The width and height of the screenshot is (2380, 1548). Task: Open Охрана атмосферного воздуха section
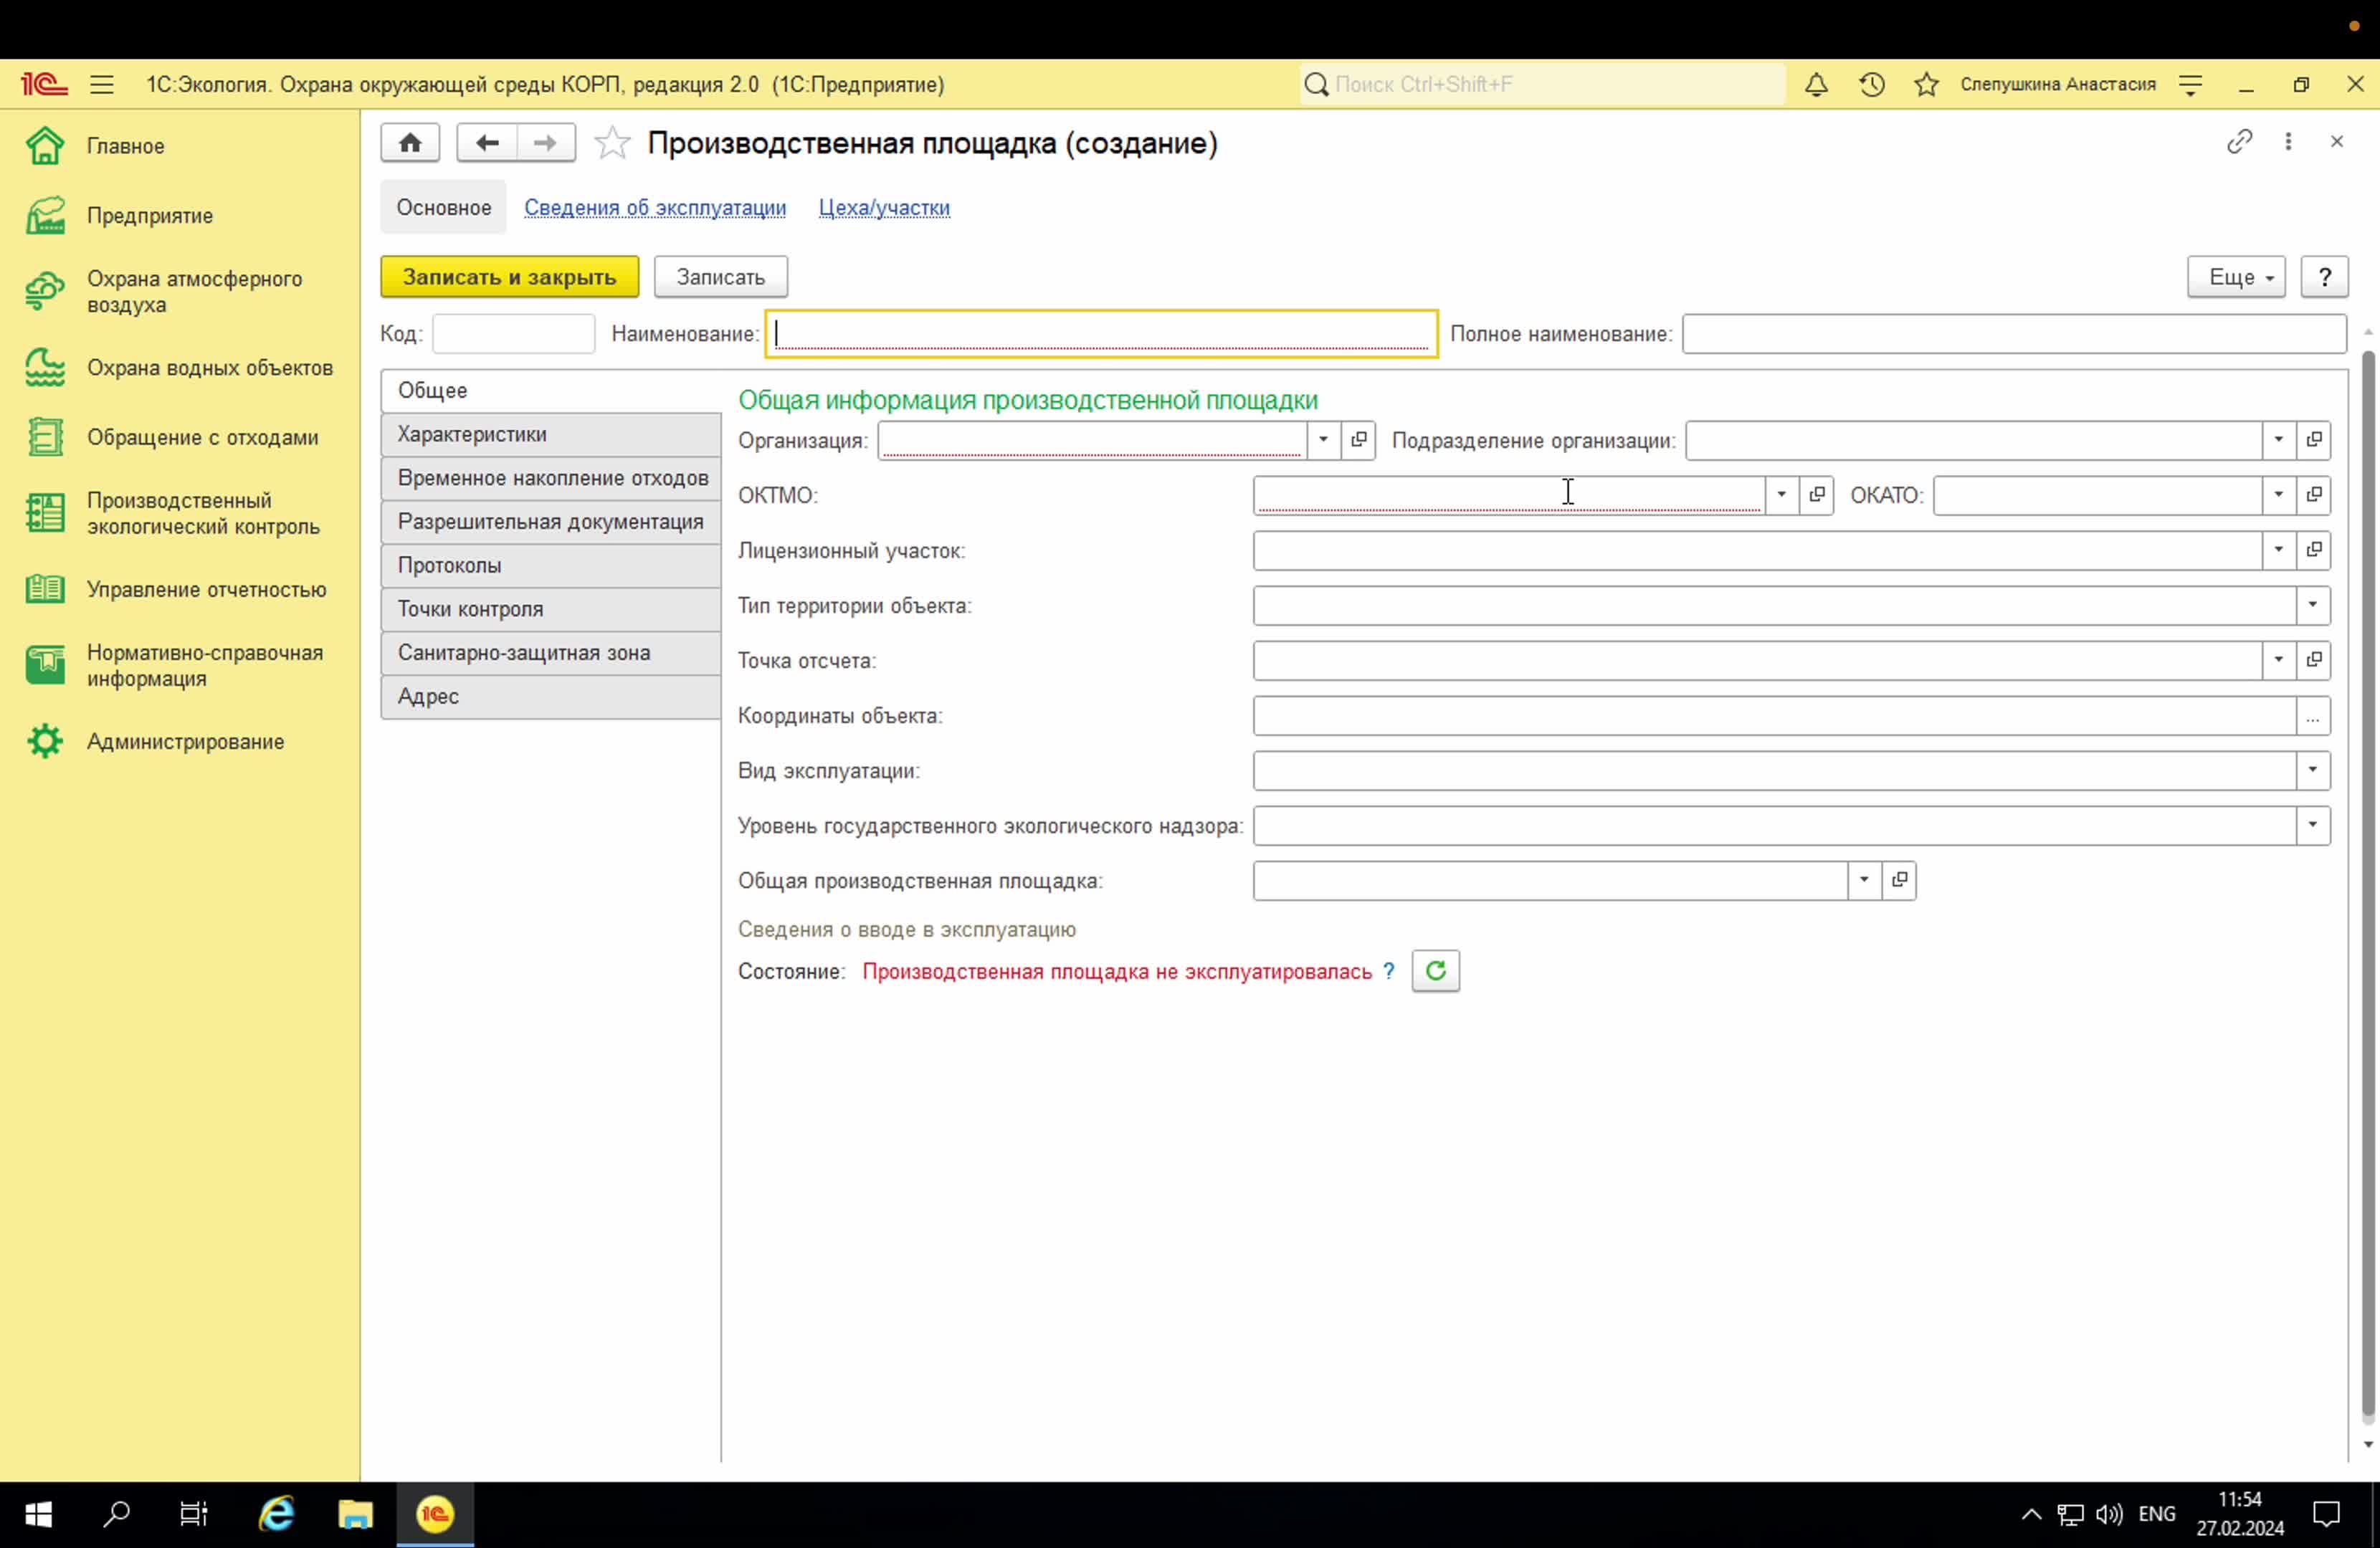click(180, 292)
